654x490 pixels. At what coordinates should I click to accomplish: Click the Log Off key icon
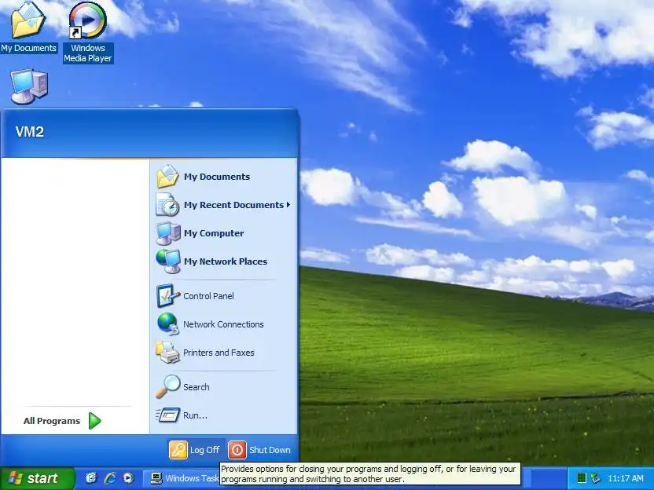(x=178, y=450)
